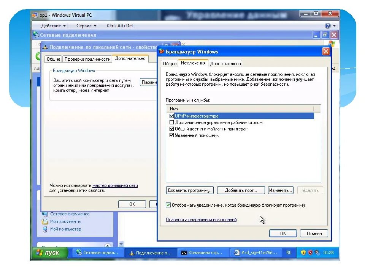
Task: Click the Добавить порт button
Action: click(241, 190)
